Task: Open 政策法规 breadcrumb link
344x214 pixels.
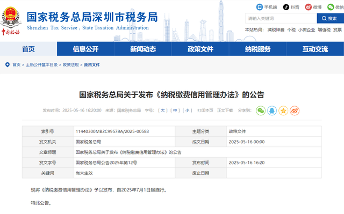Action: tap(70, 65)
